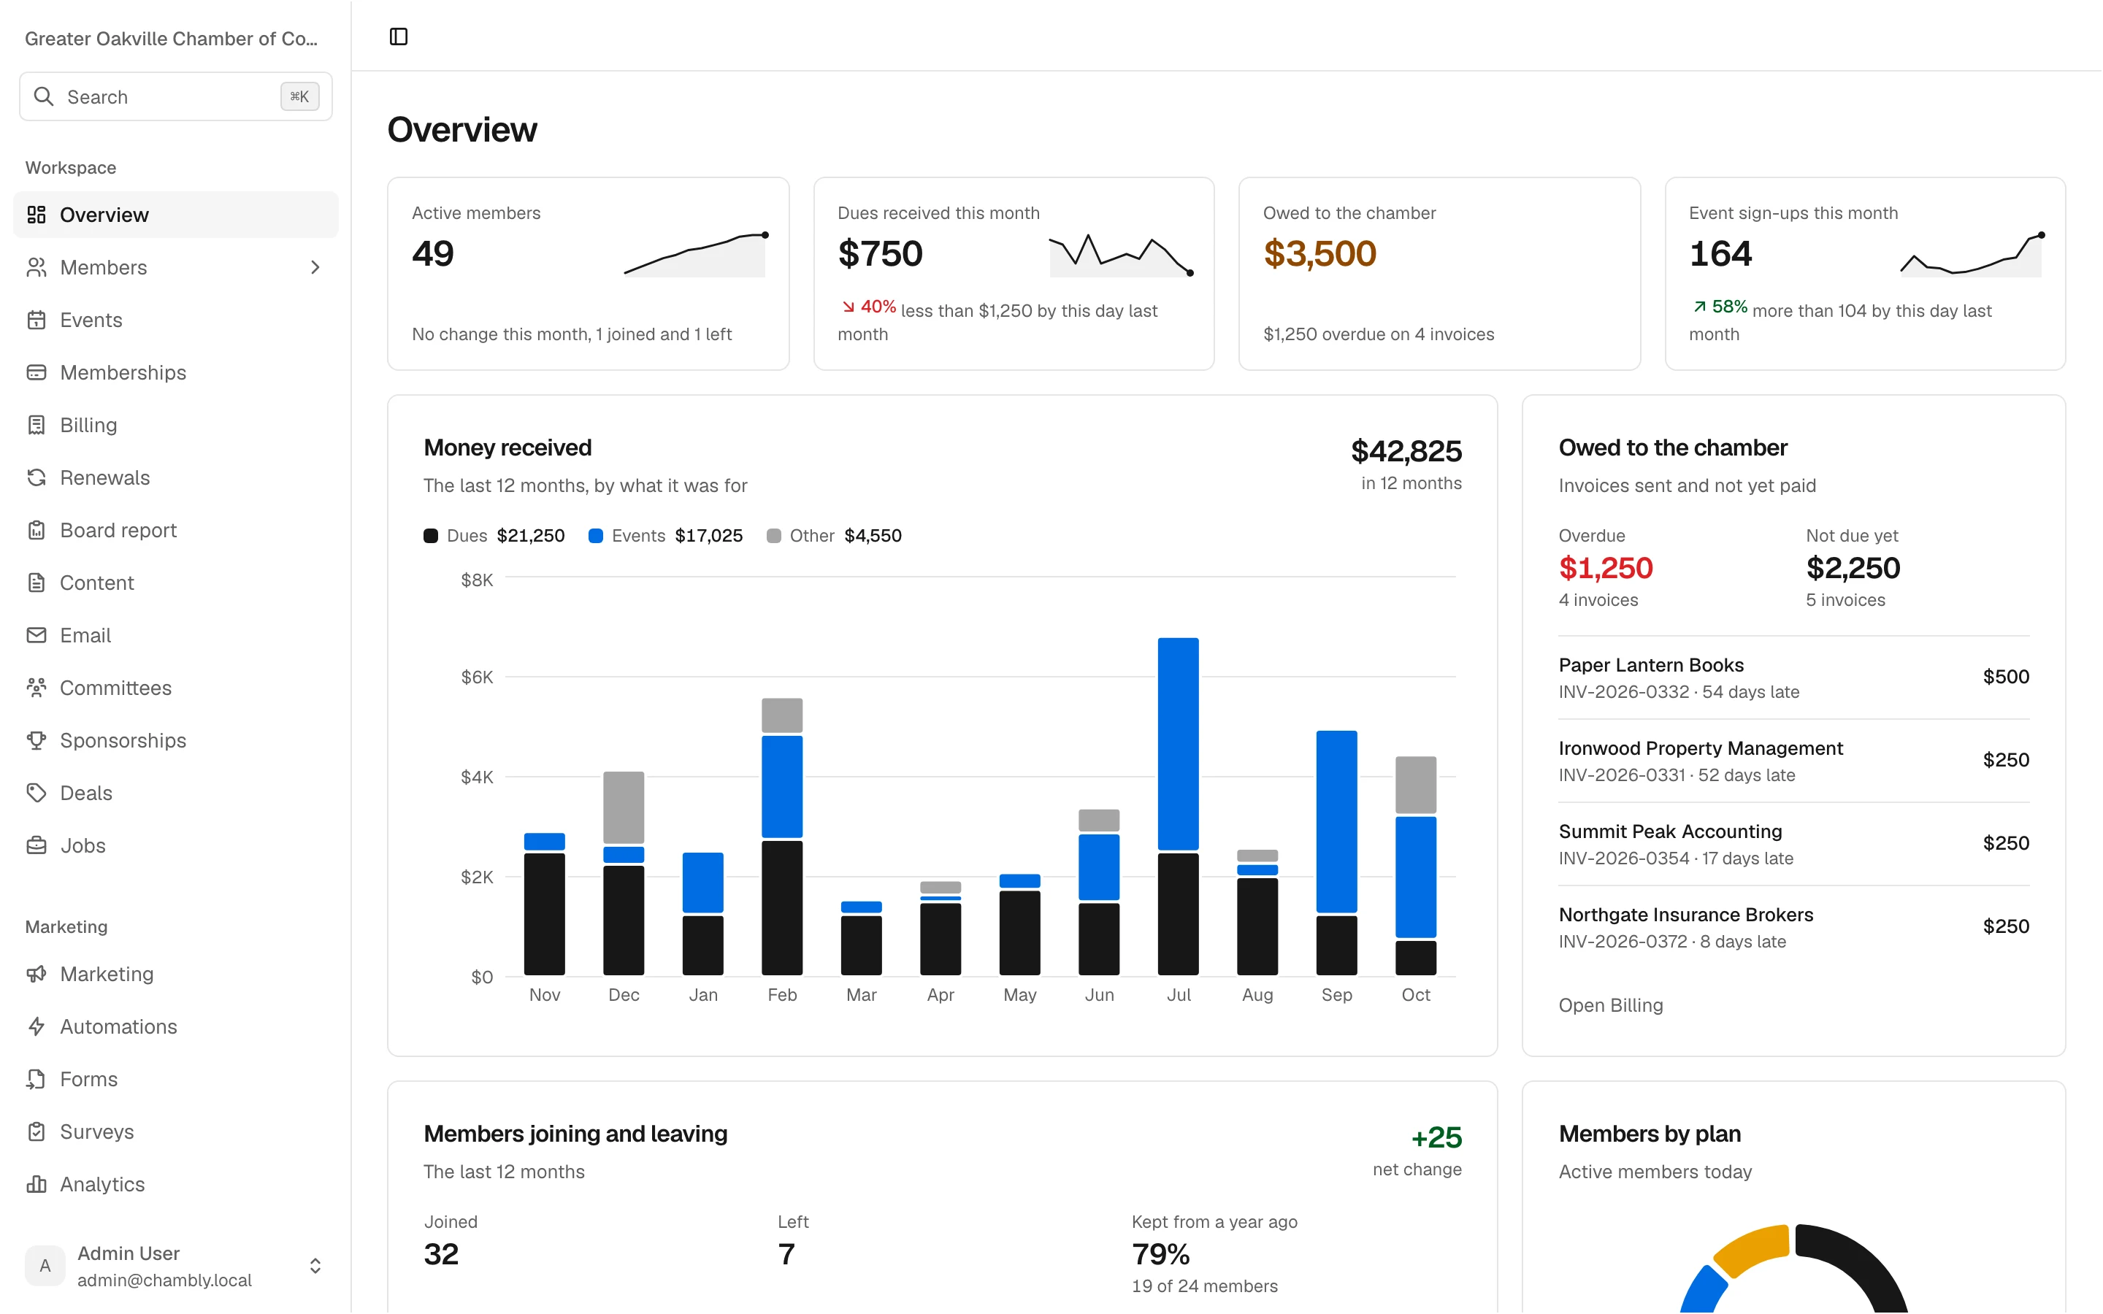
Task: Click the Jobs briefcase icon
Action: click(37, 845)
